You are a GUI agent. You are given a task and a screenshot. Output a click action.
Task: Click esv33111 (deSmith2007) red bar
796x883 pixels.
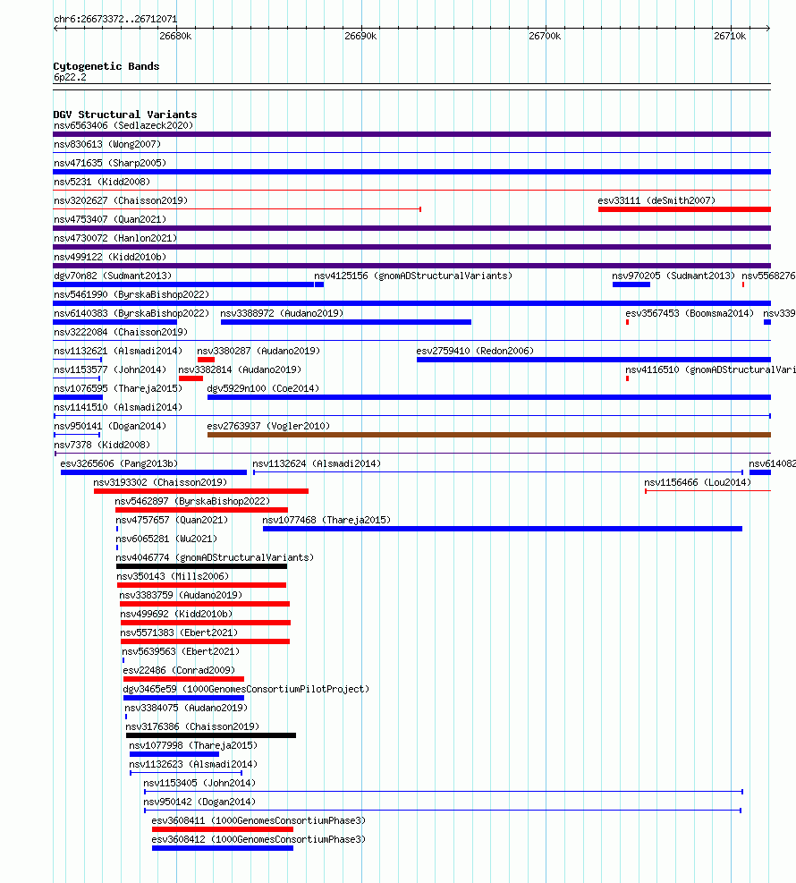coord(684,209)
